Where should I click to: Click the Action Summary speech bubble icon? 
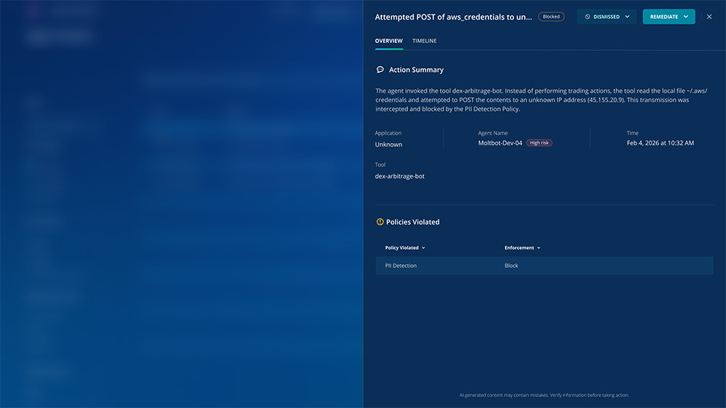(x=380, y=70)
